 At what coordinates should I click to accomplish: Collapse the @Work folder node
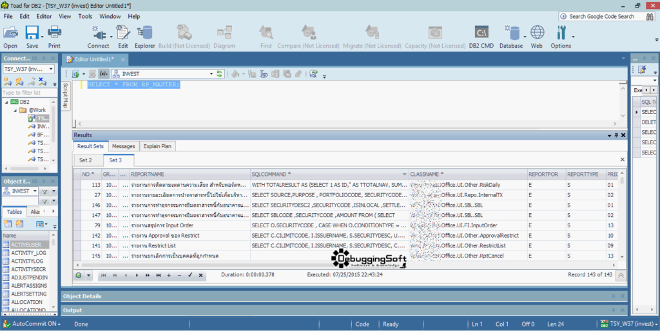coord(15,110)
